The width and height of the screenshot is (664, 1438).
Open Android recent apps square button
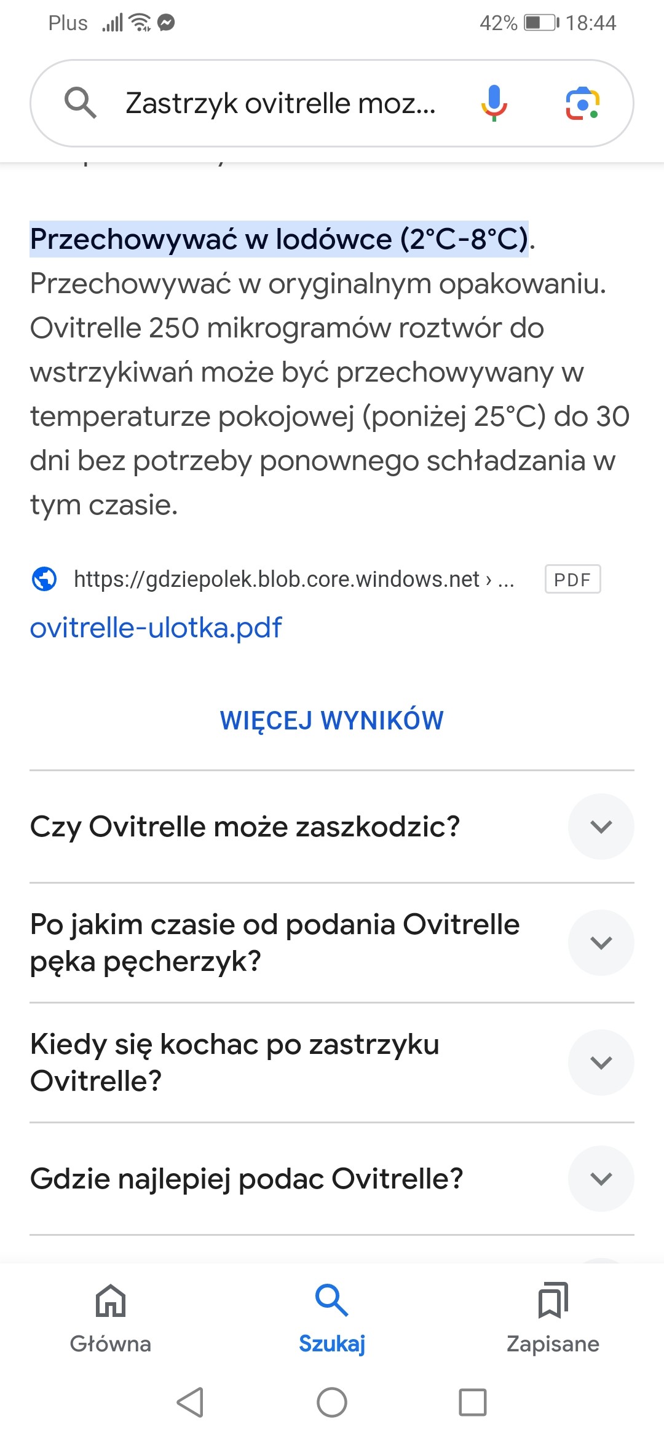[472, 1402]
